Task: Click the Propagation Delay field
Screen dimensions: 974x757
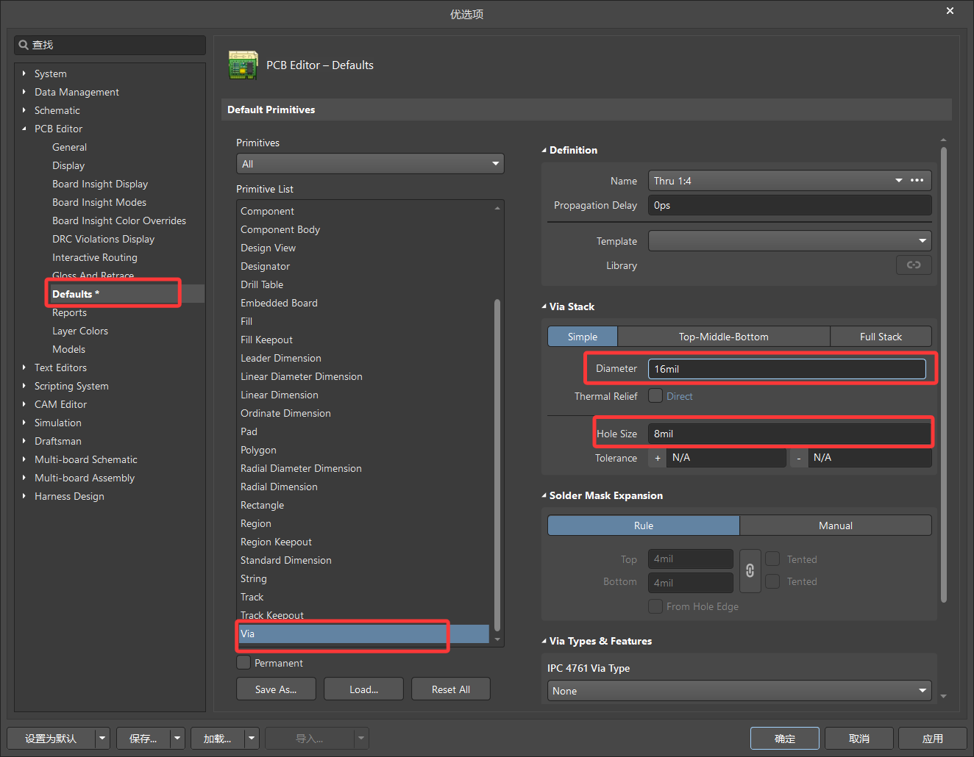Action: [789, 205]
